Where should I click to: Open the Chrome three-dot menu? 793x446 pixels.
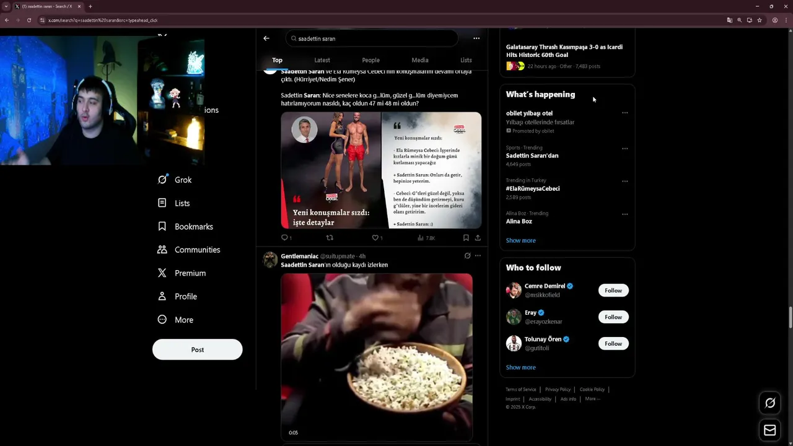tap(786, 20)
